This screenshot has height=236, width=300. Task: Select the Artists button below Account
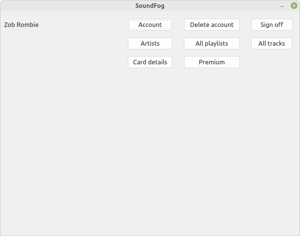[x=150, y=43]
